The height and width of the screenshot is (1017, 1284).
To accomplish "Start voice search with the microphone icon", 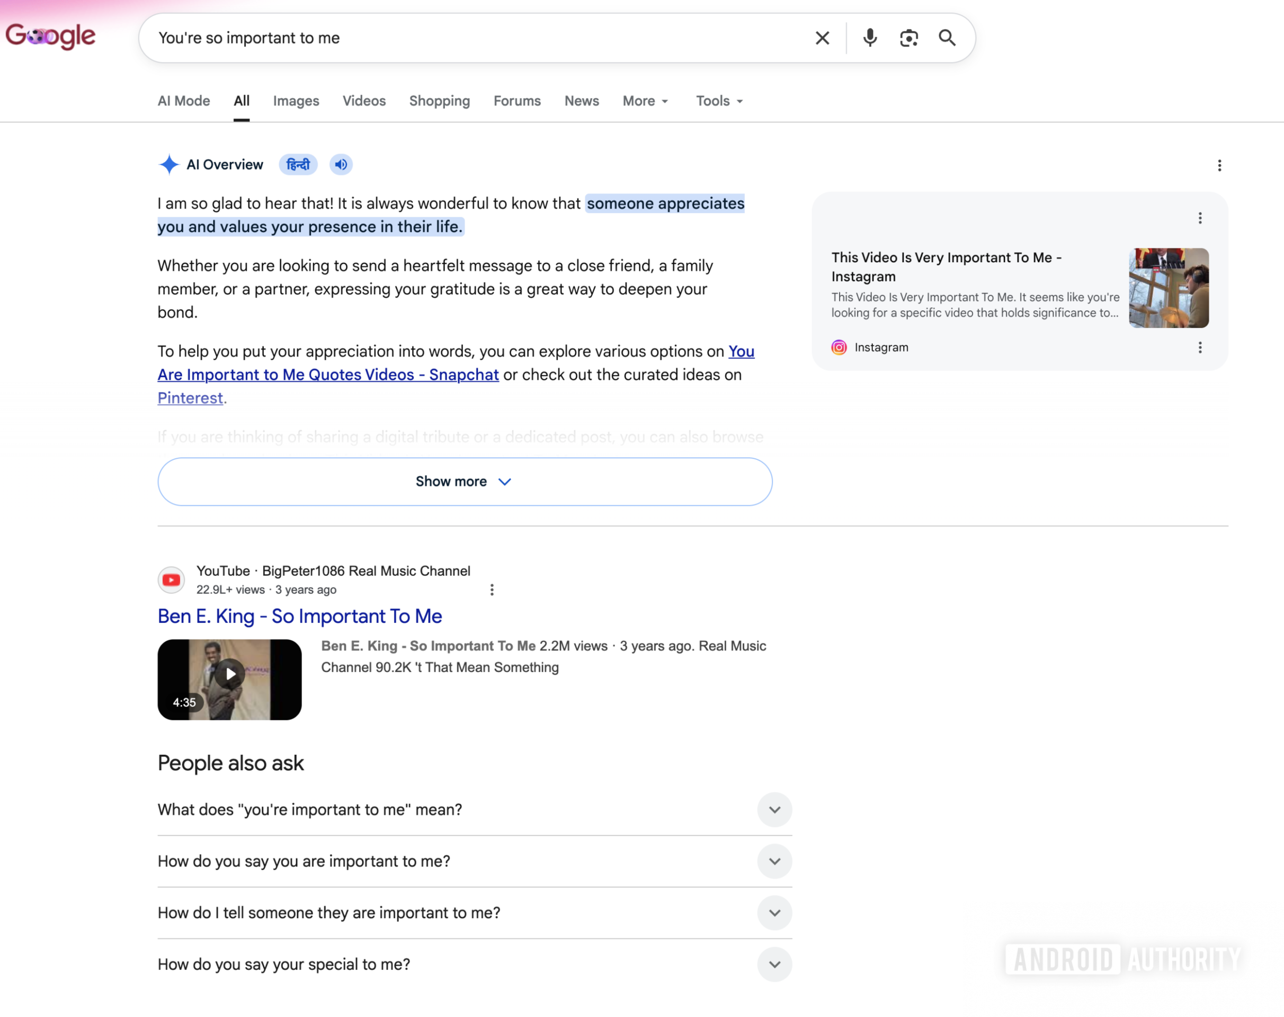I will click(869, 38).
